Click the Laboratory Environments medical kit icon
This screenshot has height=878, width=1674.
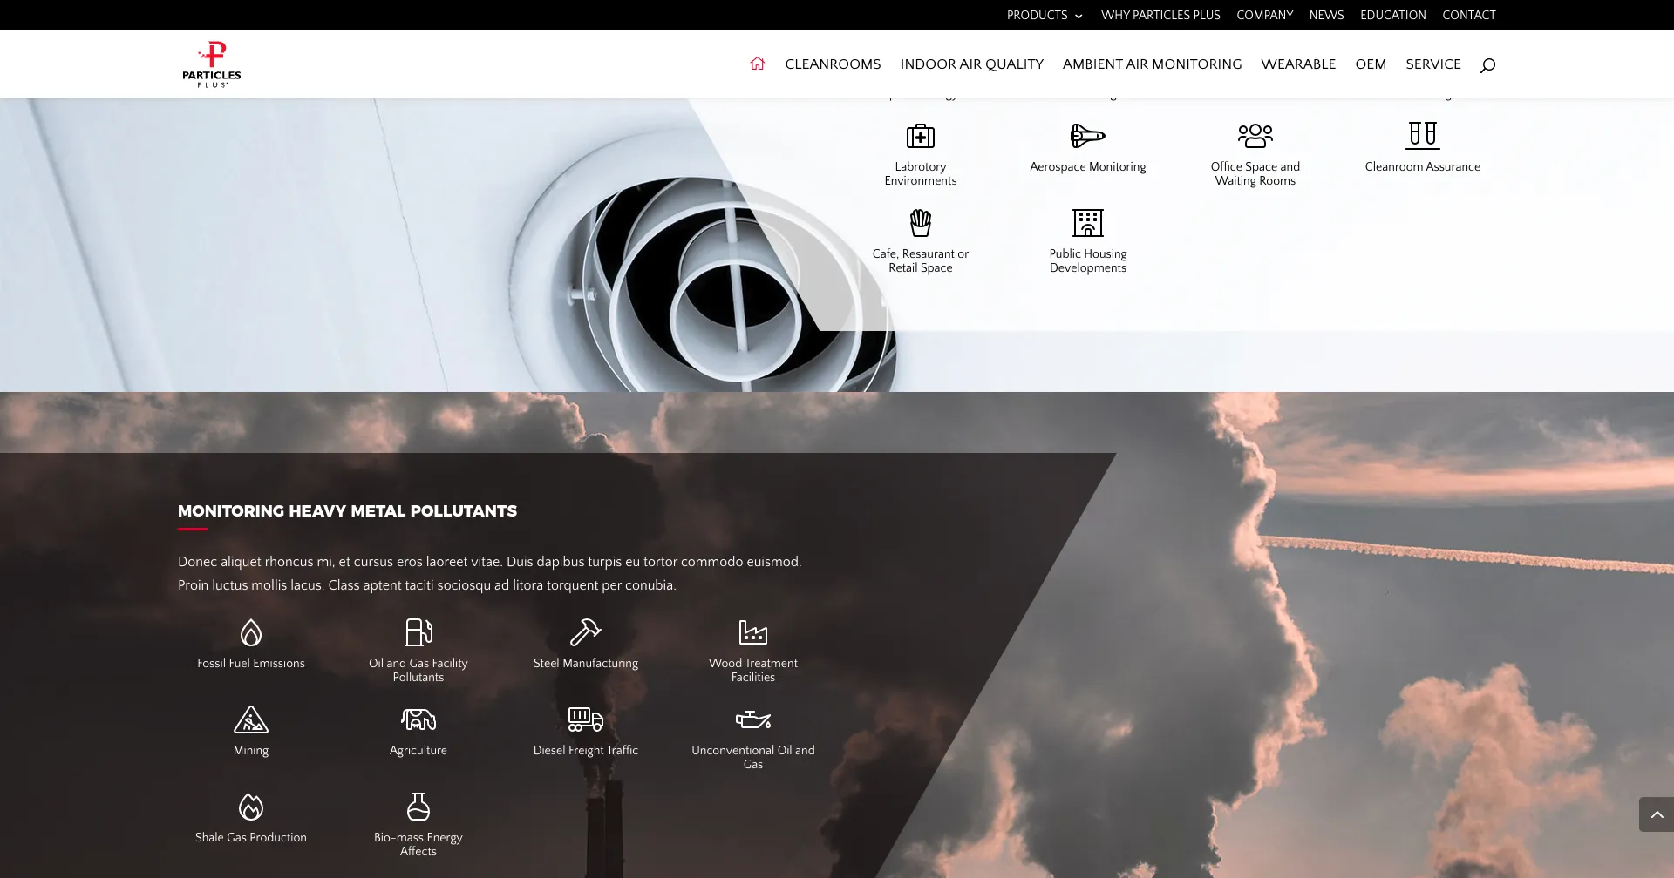(920, 136)
